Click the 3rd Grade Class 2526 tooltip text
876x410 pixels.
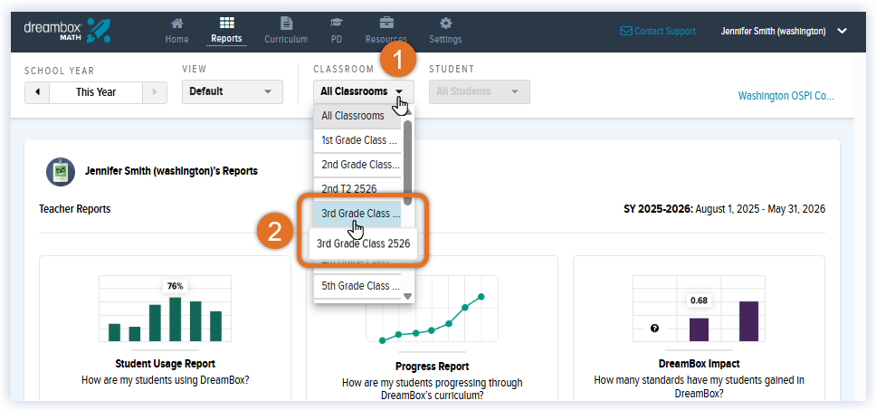click(363, 243)
